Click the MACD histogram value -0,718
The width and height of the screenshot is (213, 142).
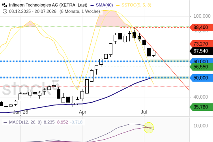[x=77, y=122]
